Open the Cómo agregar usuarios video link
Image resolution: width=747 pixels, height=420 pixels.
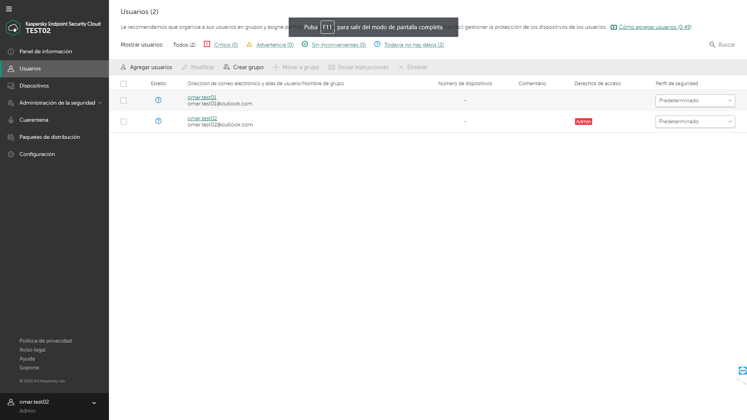[x=655, y=27]
